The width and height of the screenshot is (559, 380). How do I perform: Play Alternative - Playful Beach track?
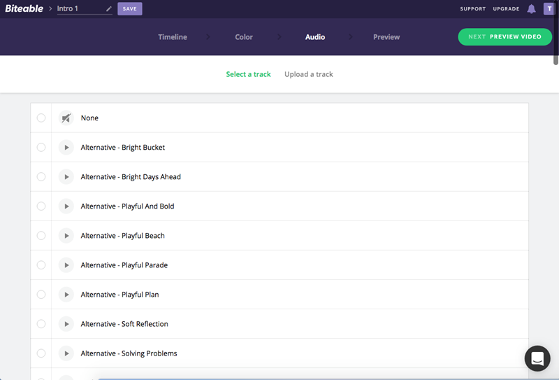66,236
